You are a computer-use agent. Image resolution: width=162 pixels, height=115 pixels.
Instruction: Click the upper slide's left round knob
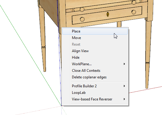click(x=82, y=10)
